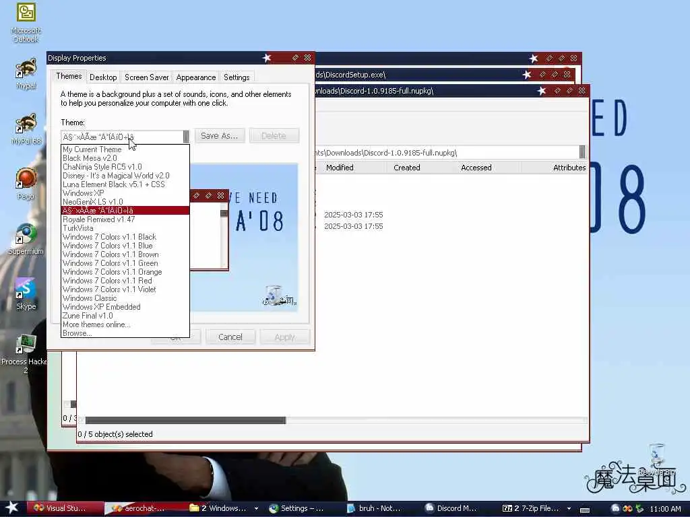Select NeoGeniX LS v1.0 theme

point(125,202)
